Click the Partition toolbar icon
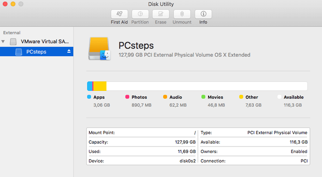The height and width of the screenshot is (177, 322). pos(140,14)
